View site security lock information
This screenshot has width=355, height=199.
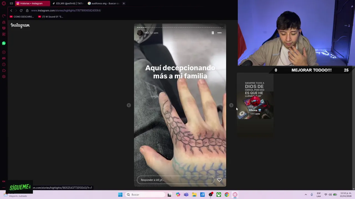[27, 11]
